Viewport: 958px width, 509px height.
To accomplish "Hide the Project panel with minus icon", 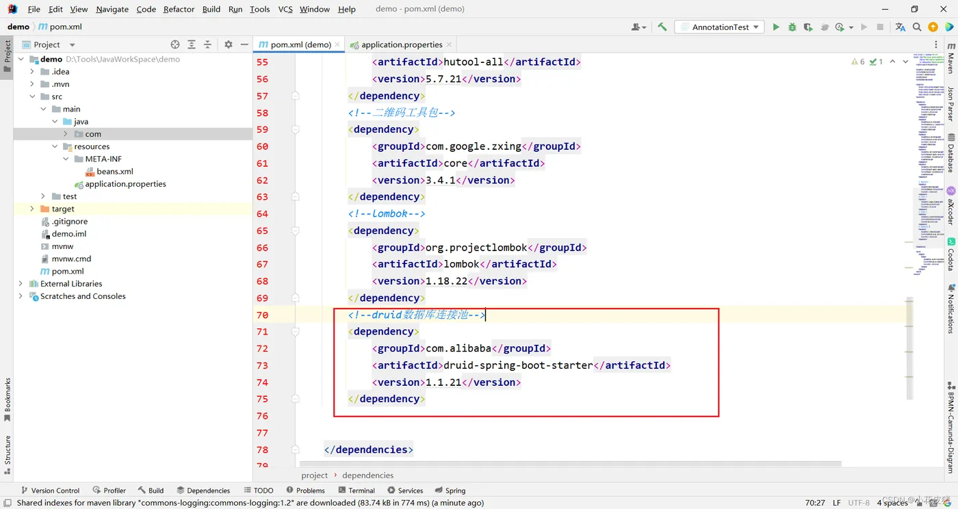I will pyautogui.click(x=244, y=44).
